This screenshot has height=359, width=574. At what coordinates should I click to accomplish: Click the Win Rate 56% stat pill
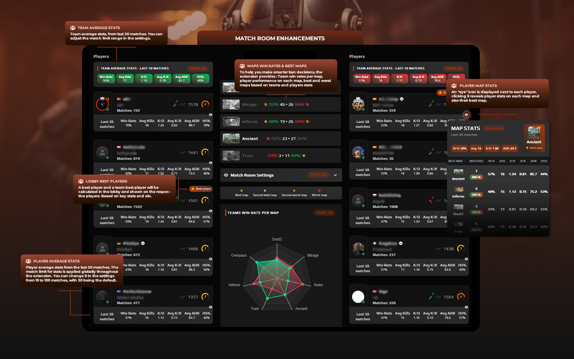[106, 79]
